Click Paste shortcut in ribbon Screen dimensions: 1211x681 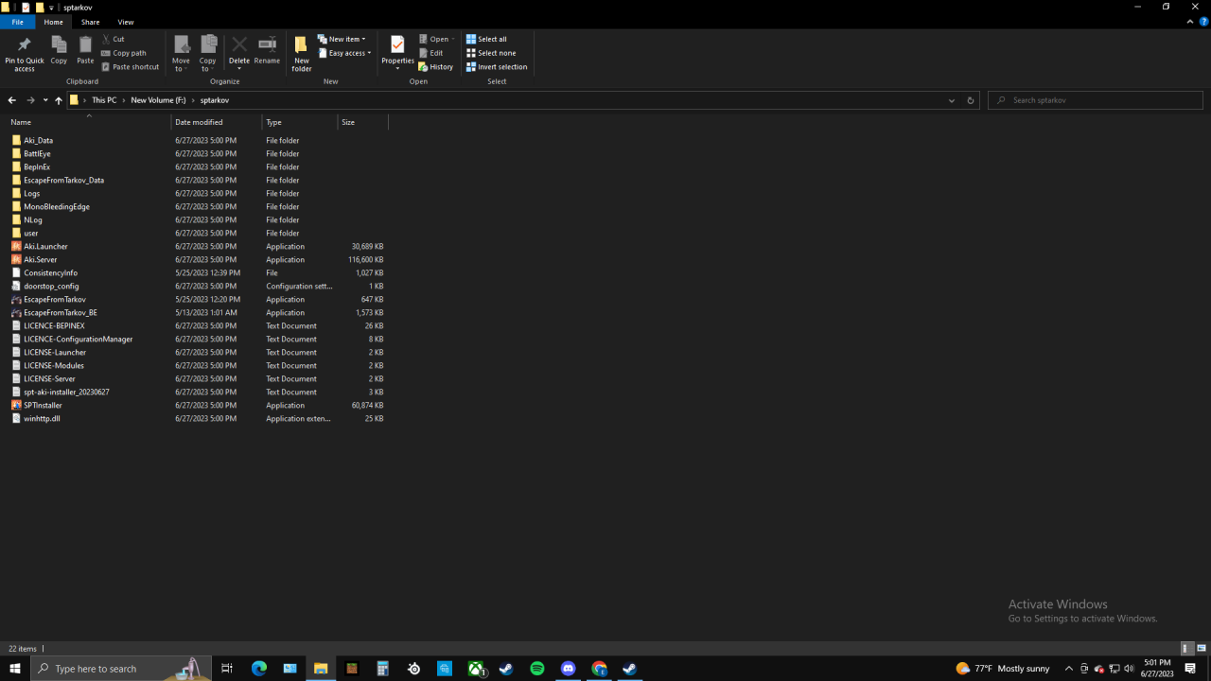click(131, 67)
